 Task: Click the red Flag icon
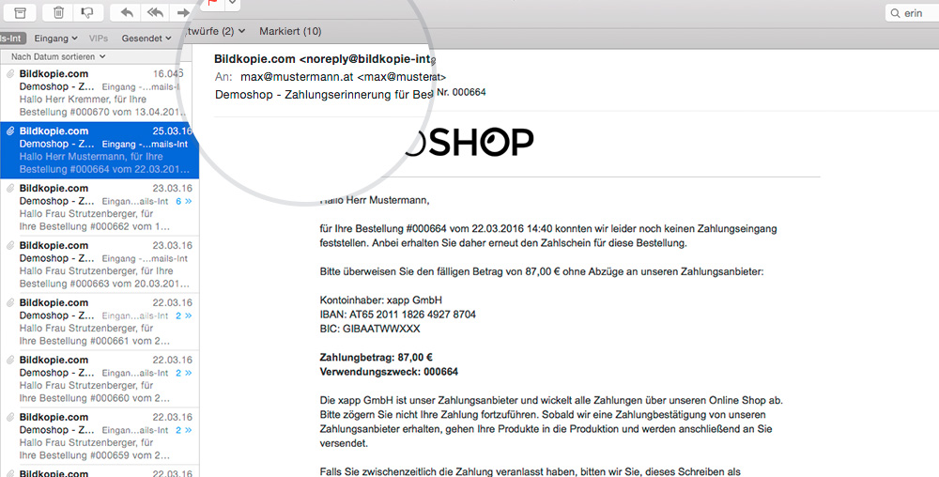click(212, 5)
